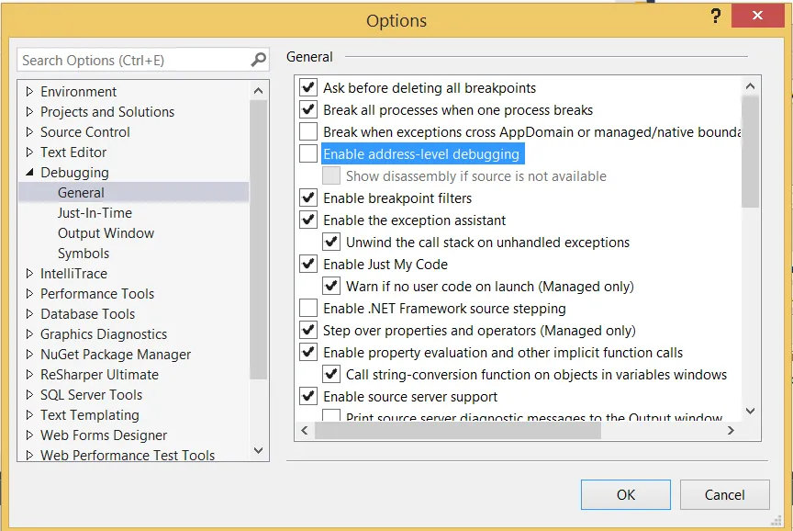This screenshot has width=793, height=531.
Task: Click the Cancel button
Action: pyautogui.click(x=724, y=494)
